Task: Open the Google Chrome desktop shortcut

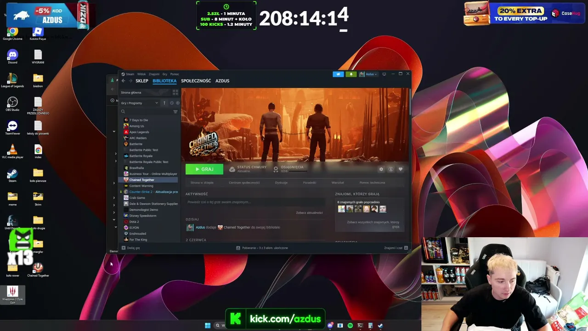Action: click(12, 34)
